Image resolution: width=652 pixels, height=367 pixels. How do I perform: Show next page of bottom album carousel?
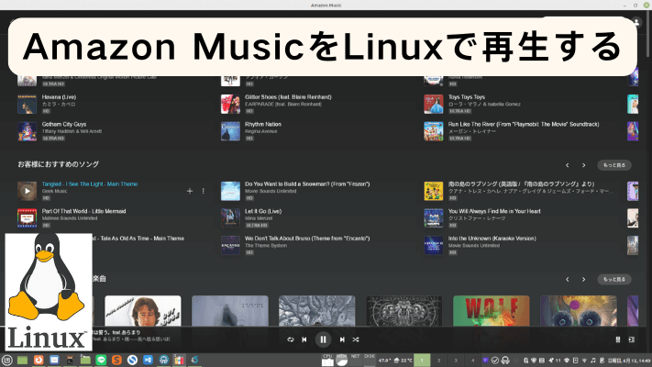click(584, 279)
